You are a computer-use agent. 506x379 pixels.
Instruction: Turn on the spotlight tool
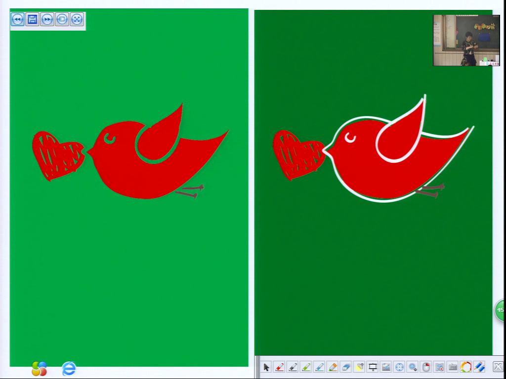tap(359, 367)
